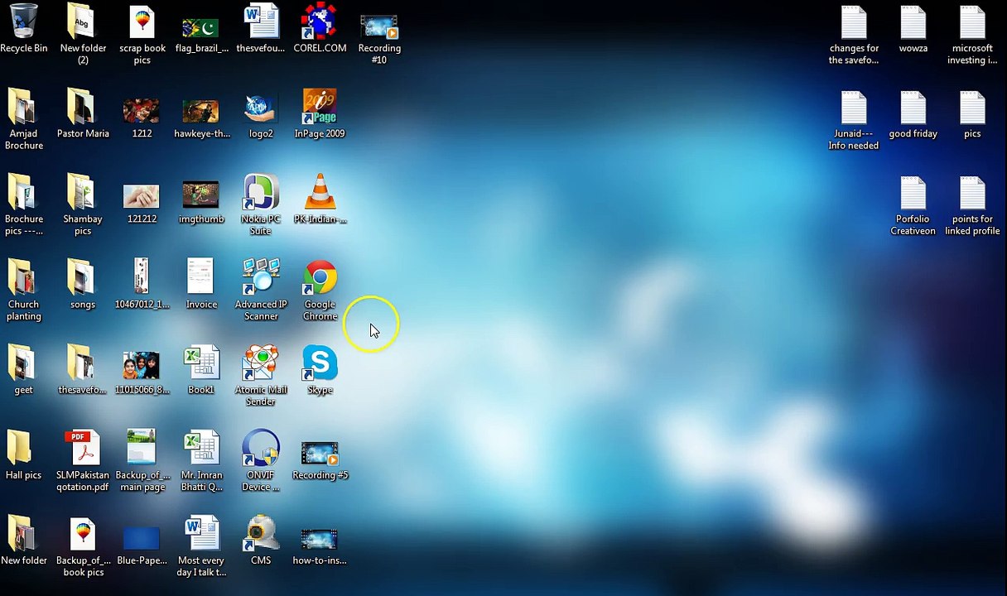The width and height of the screenshot is (1007, 596).
Task: Select the imgthumb image file
Action: coord(200,195)
